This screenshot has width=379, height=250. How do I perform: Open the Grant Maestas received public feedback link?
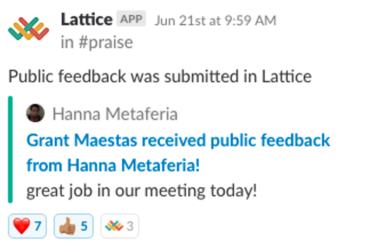[x=178, y=140]
